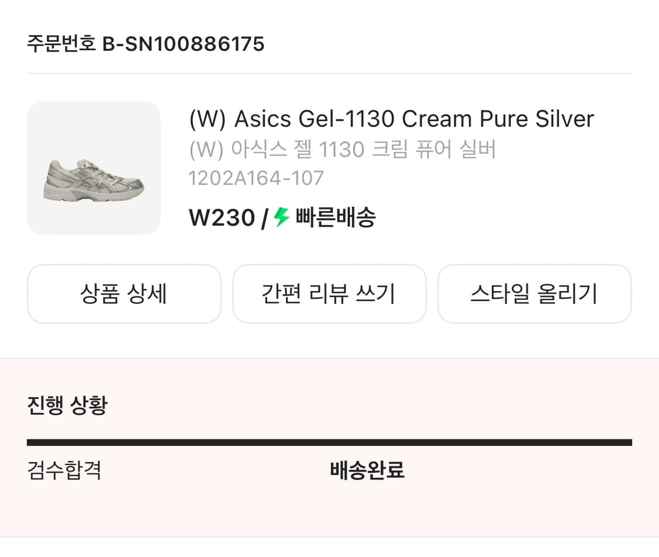Image resolution: width=659 pixels, height=557 pixels.
Task: Tap the 간편 리뷰 쓰기 button
Action: tap(329, 294)
